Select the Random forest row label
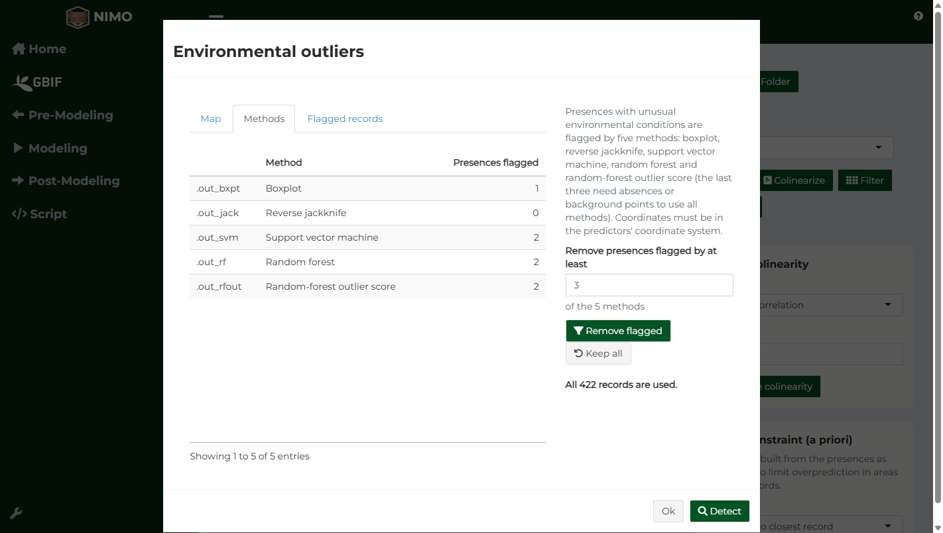Image resolution: width=943 pixels, height=533 pixels. (x=300, y=262)
